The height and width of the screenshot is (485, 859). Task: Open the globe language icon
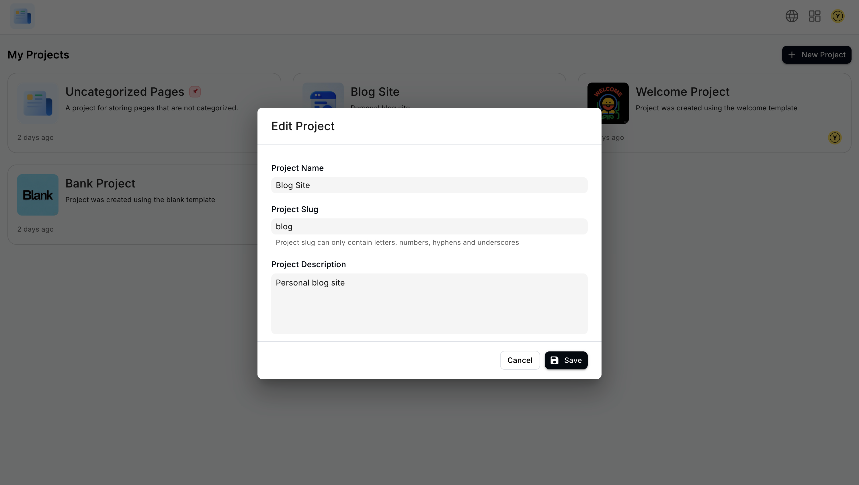pos(792,16)
